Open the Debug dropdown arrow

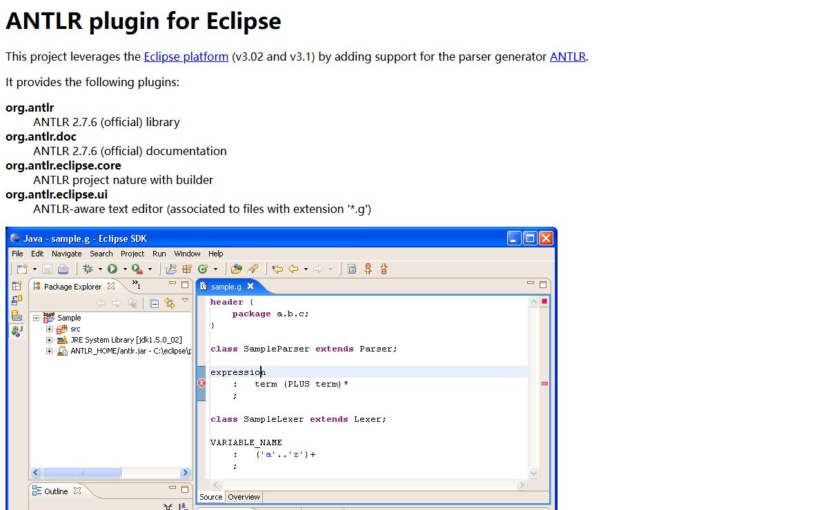(x=100, y=269)
